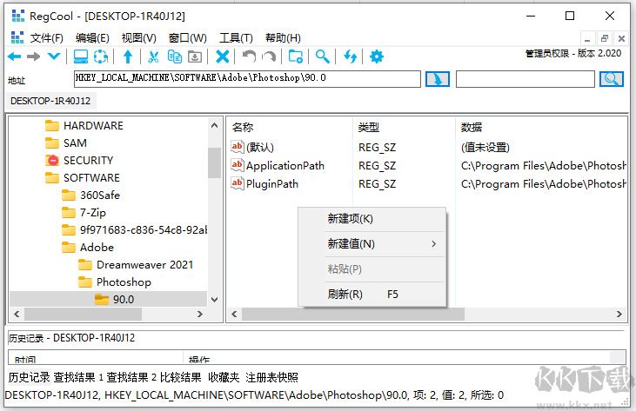Viewport: 636px width, 411px height.
Task: Click the computer connect toolbar icon
Action: coord(81,56)
